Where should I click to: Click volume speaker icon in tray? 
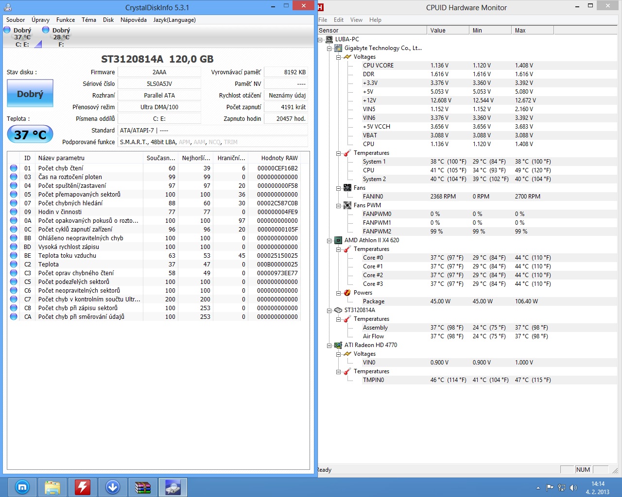[573, 487]
